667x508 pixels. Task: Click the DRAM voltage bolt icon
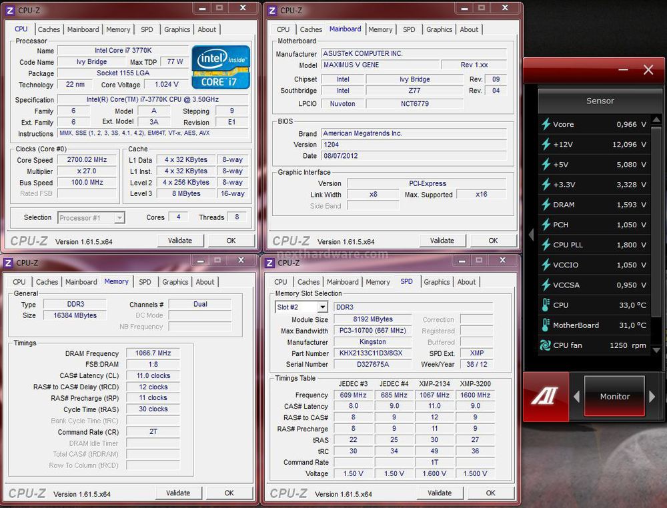click(x=546, y=205)
